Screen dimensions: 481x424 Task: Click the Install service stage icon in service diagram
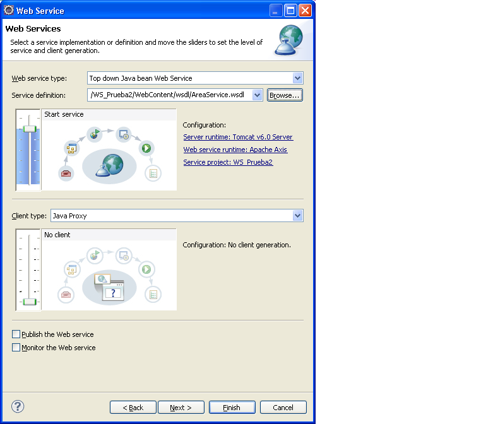tap(124, 134)
